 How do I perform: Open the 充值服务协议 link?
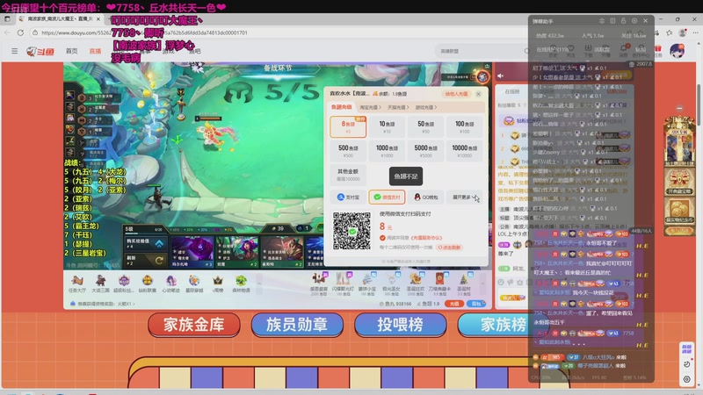coord(426,238)
